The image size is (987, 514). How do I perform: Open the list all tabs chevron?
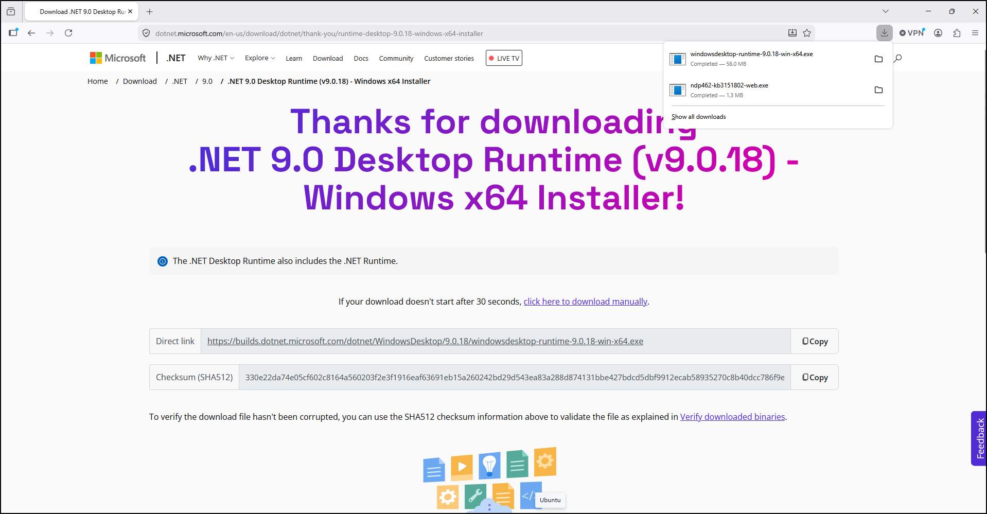[x=885, y=11]
